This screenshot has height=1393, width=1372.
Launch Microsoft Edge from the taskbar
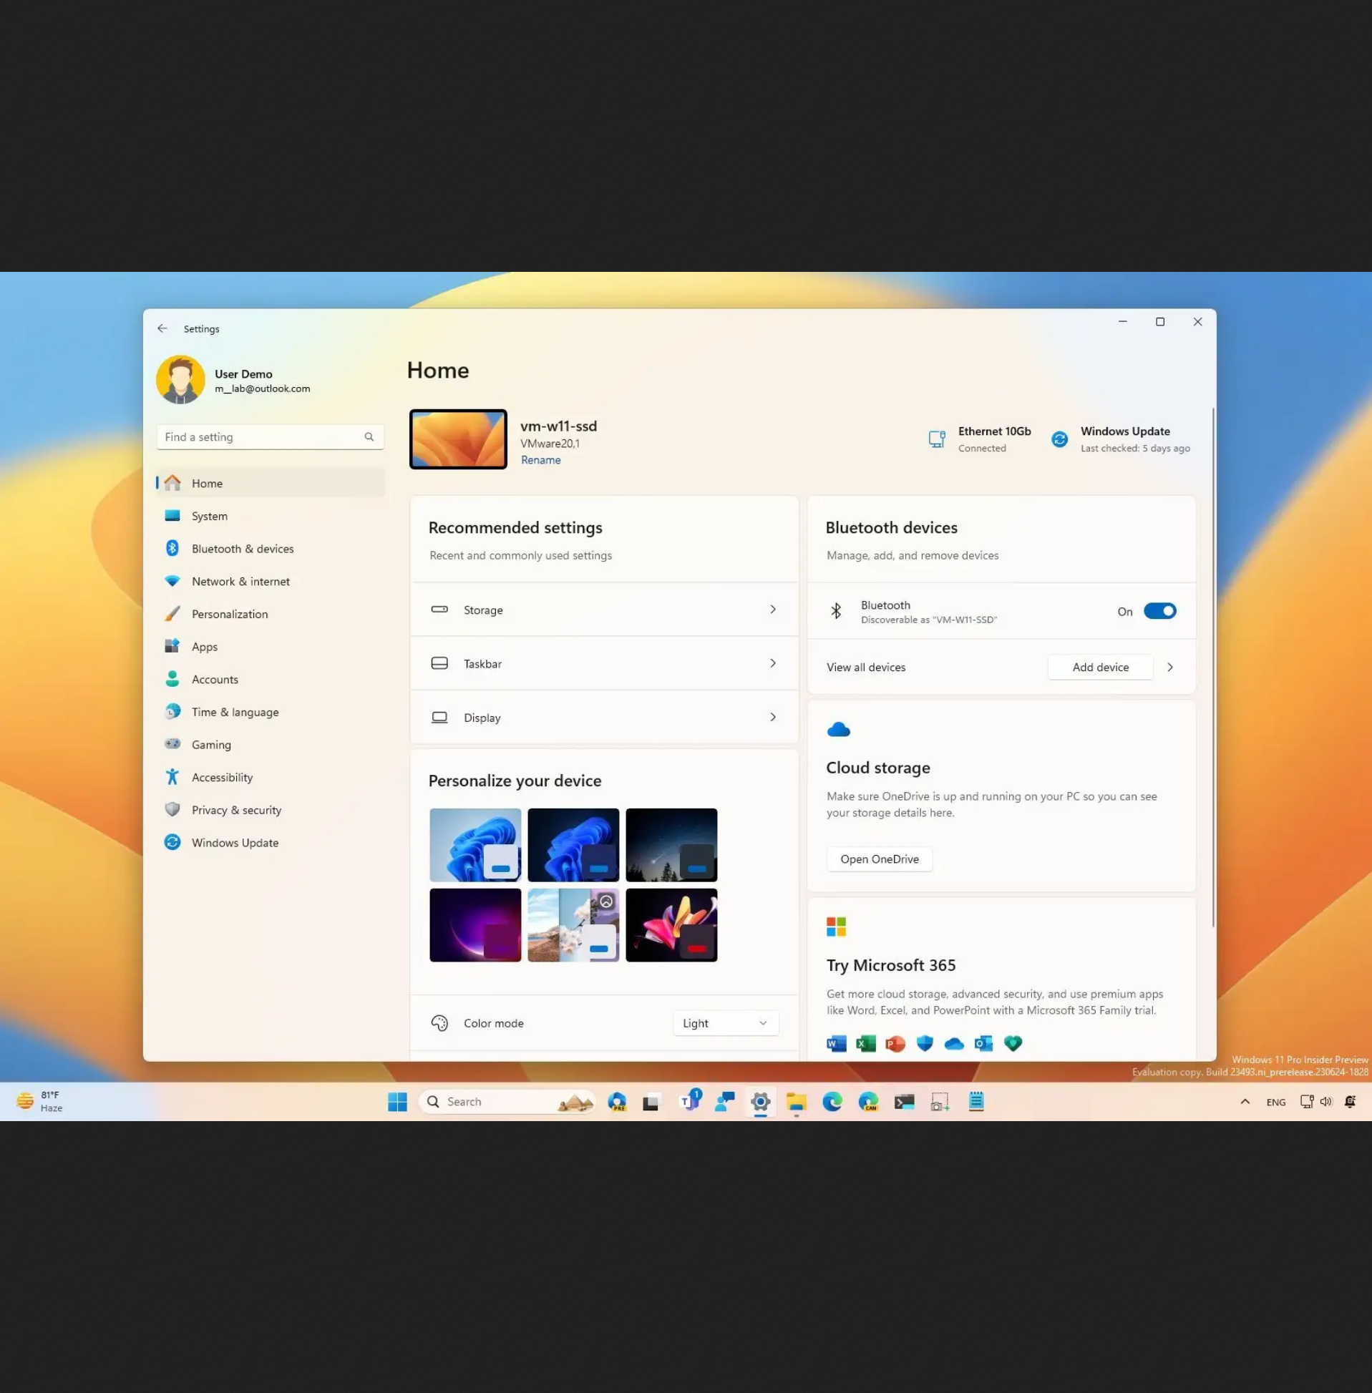832,1101
